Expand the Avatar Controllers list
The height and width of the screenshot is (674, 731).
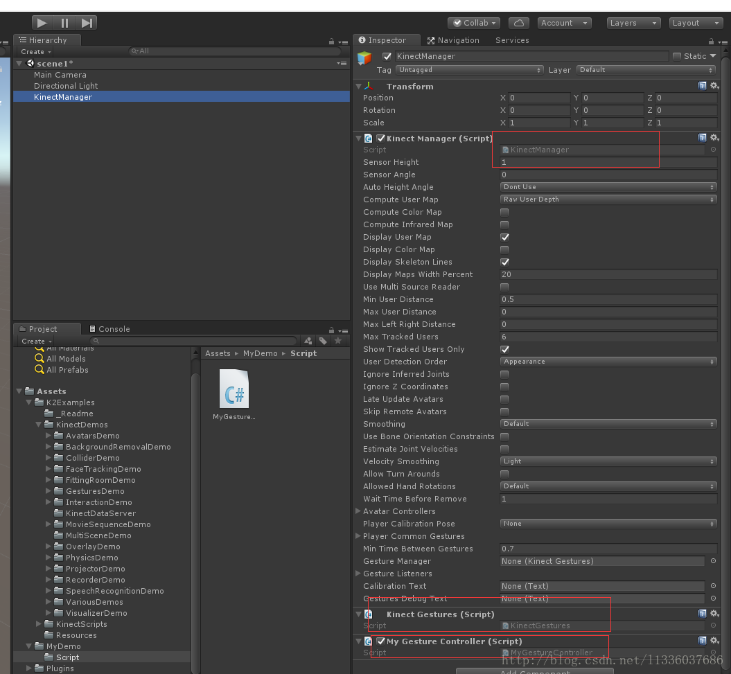click(x=358, y=511)
